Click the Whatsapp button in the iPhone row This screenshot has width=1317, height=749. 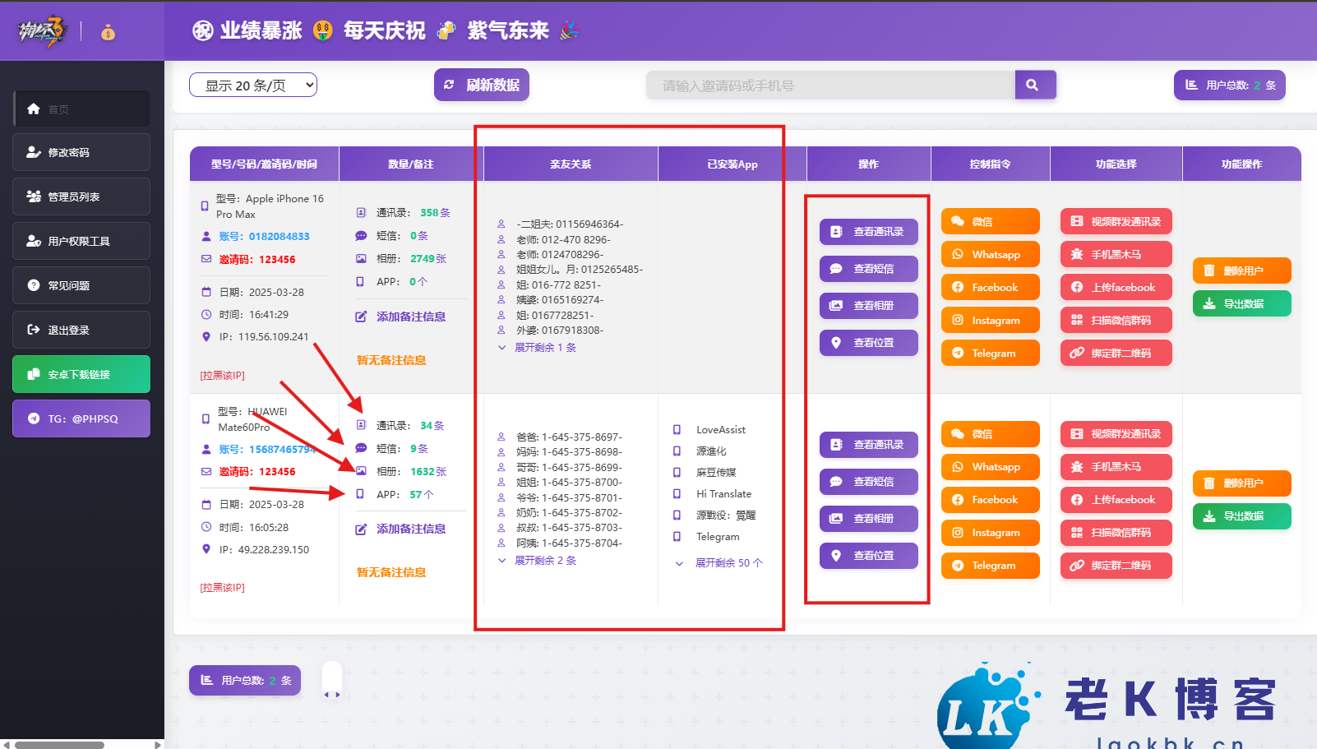pos(990,255)
